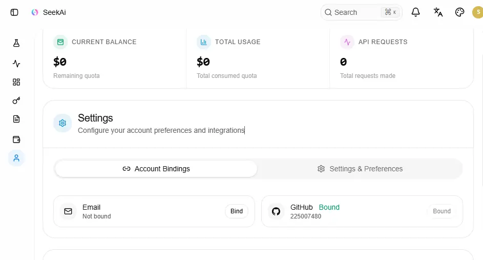Click the Configure your account preferences description
483x260 pixels.
point(161,130)
